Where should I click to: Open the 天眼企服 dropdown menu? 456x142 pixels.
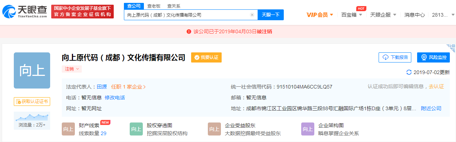point(383,15)
